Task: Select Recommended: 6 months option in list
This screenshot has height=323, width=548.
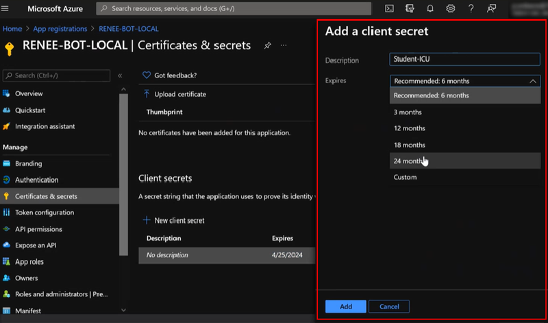Action: [x=465, y=95]
